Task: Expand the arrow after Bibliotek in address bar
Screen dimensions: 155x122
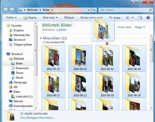Action: 40,10
